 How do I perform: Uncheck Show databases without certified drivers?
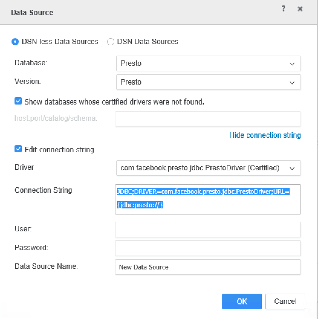click(18, 101)
